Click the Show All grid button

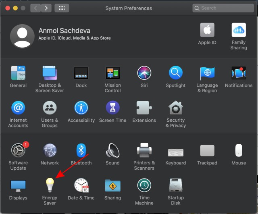pyautogui.click(x=62, y=8)
